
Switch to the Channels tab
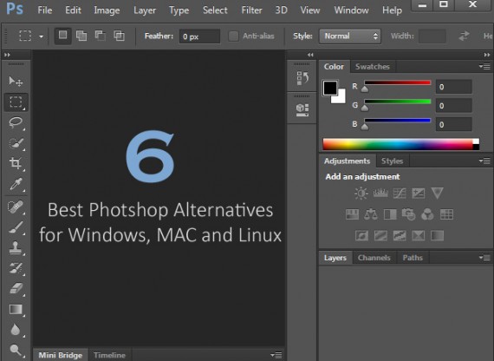(x=374, y=258)
